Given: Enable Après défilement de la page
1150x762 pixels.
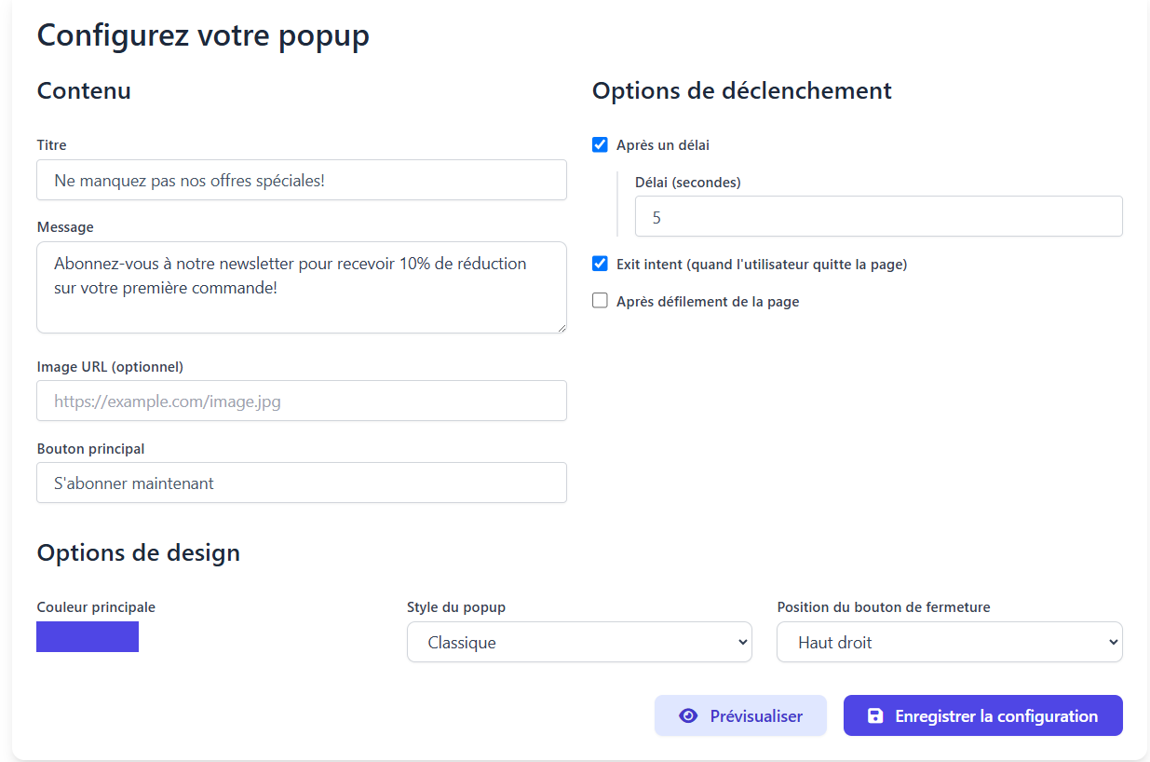Looking at the screenshot, I should pyautogui.click(x=601, y=302).
